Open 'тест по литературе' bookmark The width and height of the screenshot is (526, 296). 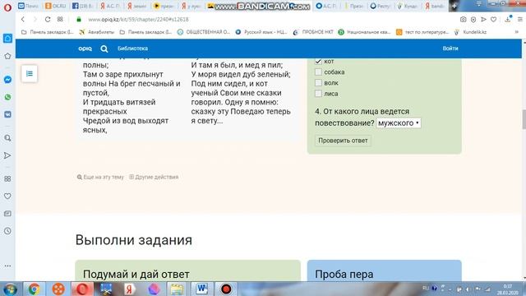click(x=422, y=32)
